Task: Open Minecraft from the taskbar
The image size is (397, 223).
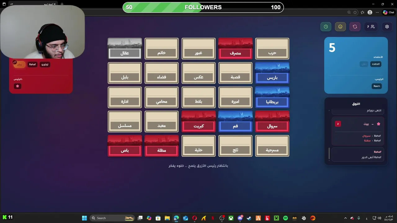Action: point(276,218)
